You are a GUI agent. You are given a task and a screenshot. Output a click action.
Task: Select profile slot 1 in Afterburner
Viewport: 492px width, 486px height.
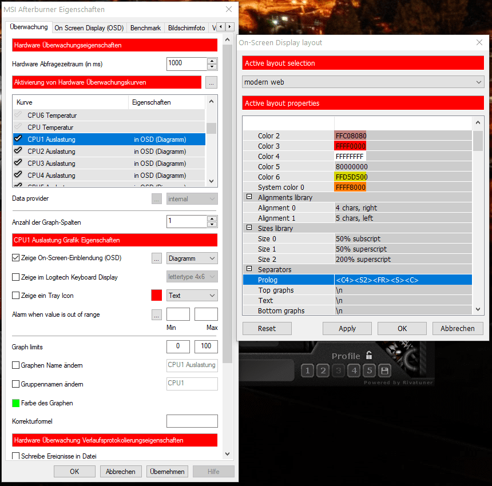(x=308, y=371)
